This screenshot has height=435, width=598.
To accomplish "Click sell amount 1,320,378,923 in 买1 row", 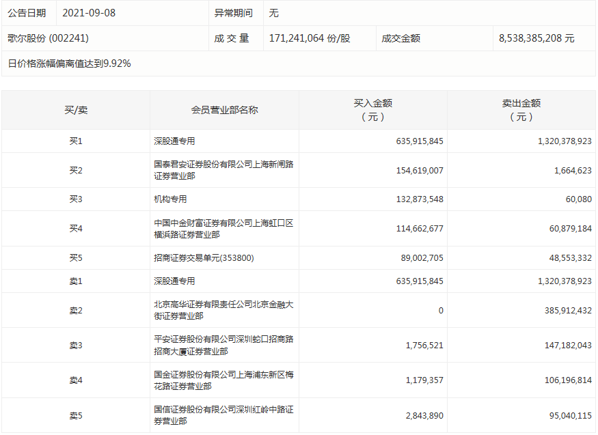I will [565, 141].
